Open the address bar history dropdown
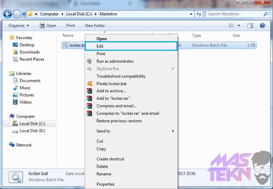 pyautogui.click(x=191, y=14)
